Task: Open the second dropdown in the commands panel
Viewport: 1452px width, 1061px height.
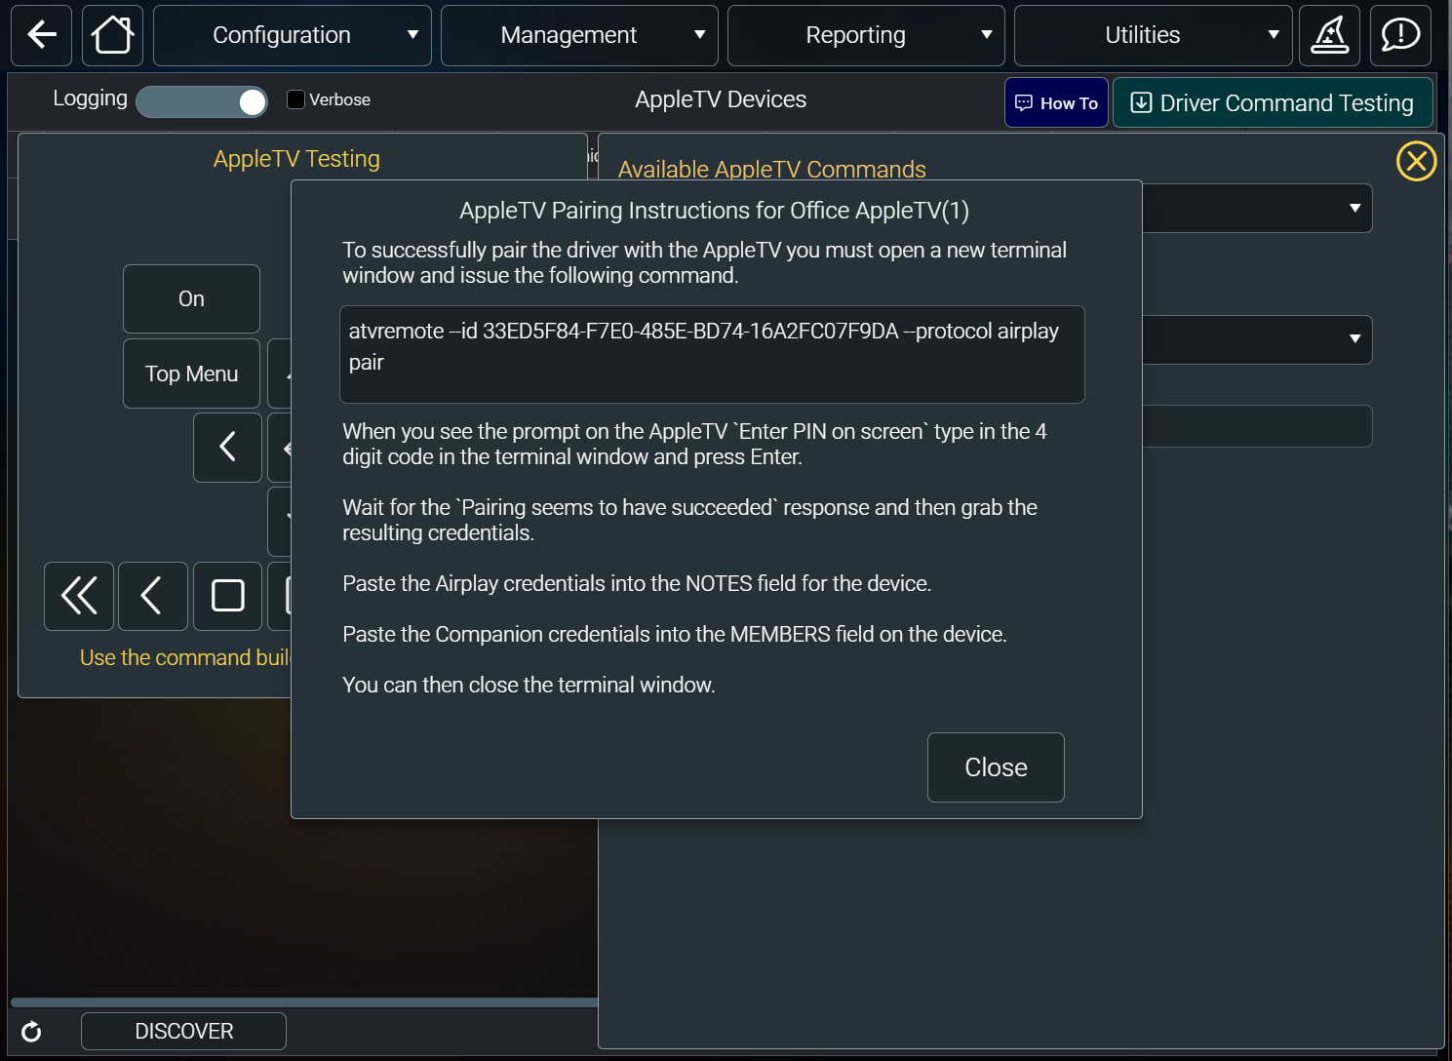Action: [1257, 339]
